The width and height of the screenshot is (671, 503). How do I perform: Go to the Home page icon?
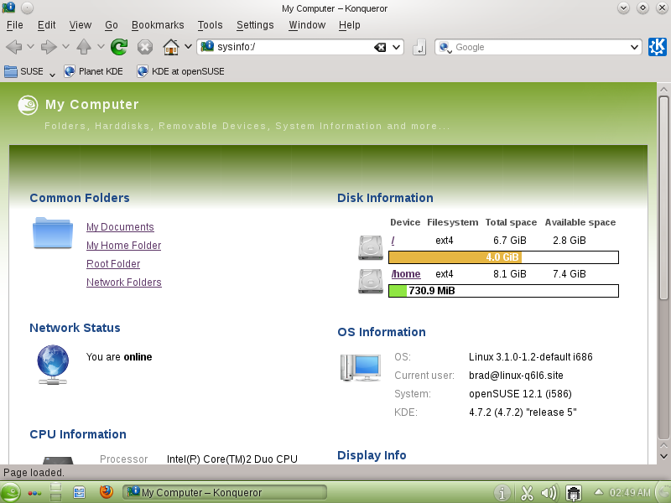171,47
